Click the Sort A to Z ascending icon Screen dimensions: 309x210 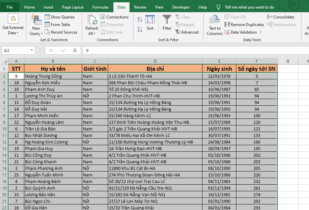coord(139,19)
